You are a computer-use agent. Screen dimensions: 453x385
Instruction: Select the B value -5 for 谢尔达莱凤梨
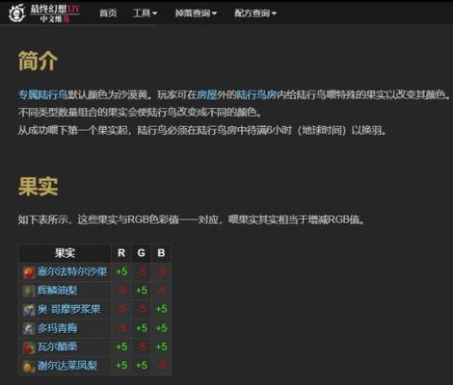point(162,366)
